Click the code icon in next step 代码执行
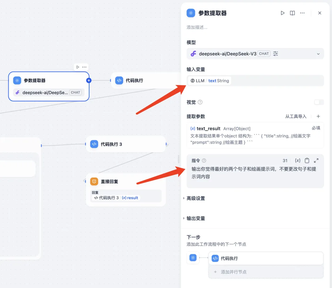332x288 pixels. pyautogui.click(x=215, y=258)
